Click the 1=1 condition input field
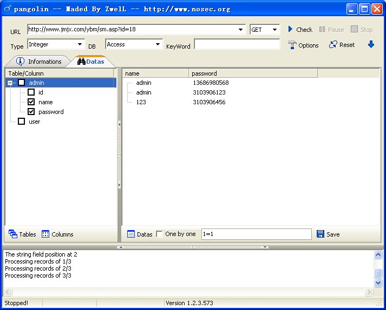386x310 pixels. tap(257, 234)
